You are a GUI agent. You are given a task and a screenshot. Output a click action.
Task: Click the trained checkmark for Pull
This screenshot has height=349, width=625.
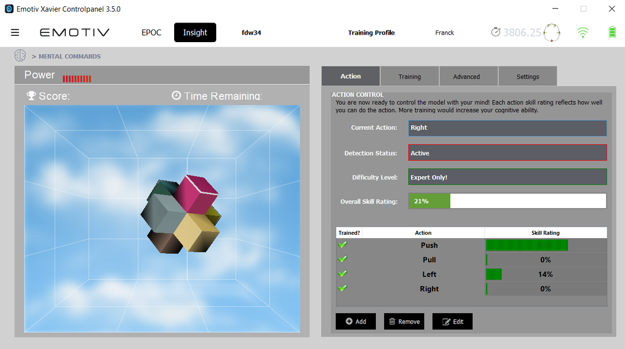[342, 259]
